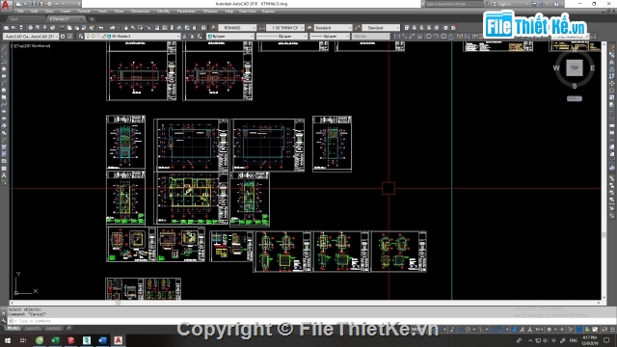617x347 pixels.
Task: Click the AutoCAD application menu red A
Action: 6,5
